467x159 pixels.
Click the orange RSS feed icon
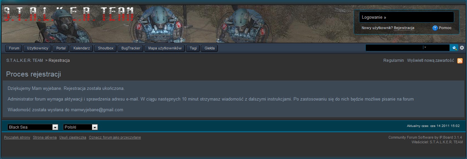(460, 61)
